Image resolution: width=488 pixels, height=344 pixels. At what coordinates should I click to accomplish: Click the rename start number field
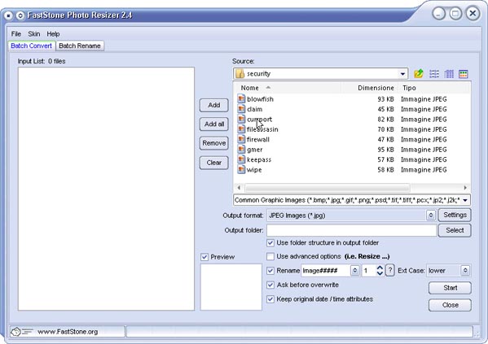368,270
